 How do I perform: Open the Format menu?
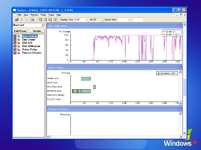[35, 15]
